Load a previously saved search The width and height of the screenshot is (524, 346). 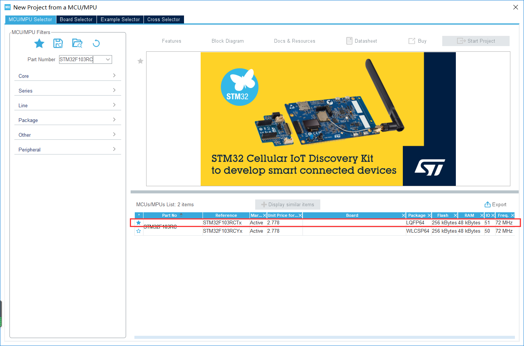point(77,43)
